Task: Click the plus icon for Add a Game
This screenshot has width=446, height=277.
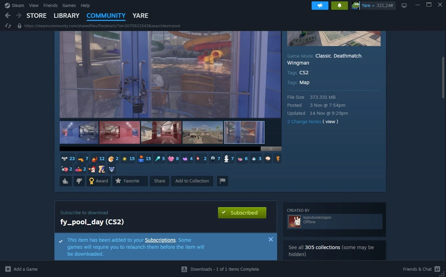Action: click(x=8, y=269)
